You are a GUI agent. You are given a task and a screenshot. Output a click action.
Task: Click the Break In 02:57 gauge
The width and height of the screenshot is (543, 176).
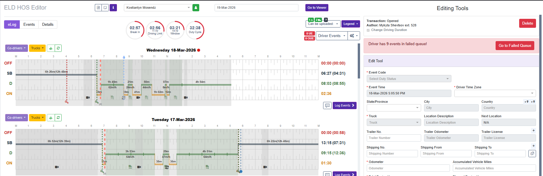pyautogui.click(x=135, y=30)
